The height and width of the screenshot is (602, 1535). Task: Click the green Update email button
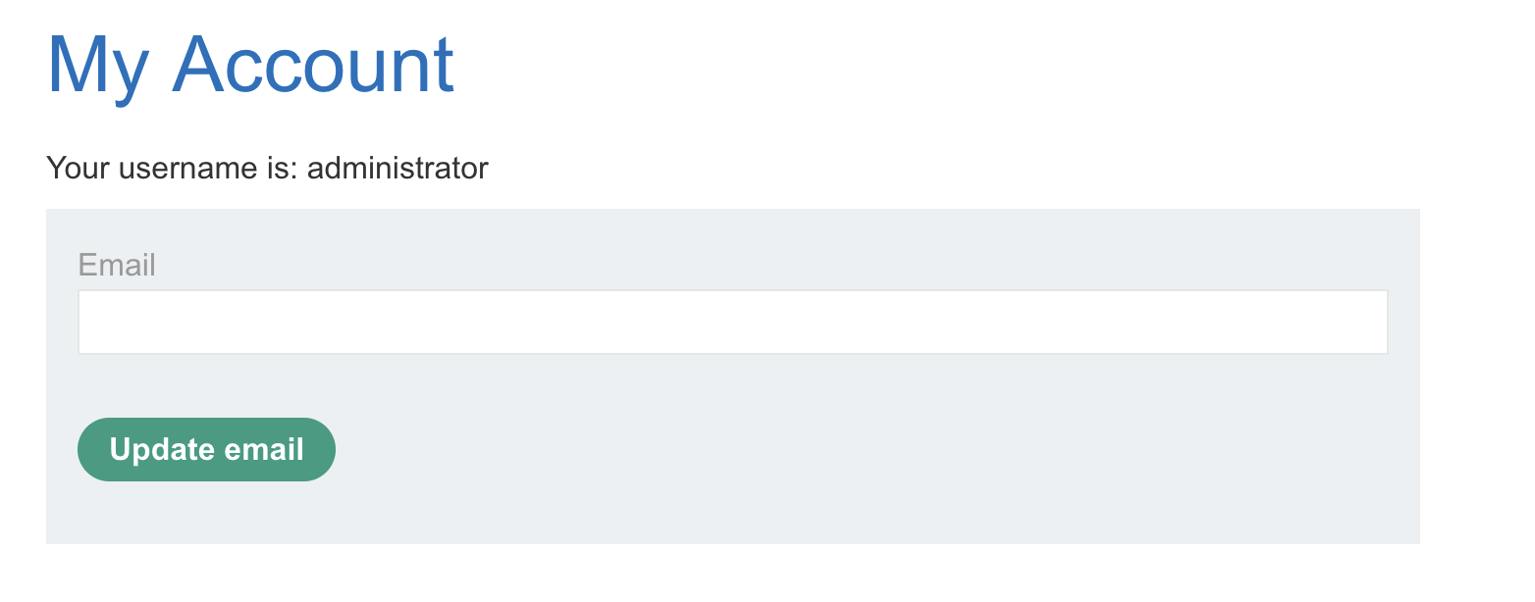tap(205, 449)
